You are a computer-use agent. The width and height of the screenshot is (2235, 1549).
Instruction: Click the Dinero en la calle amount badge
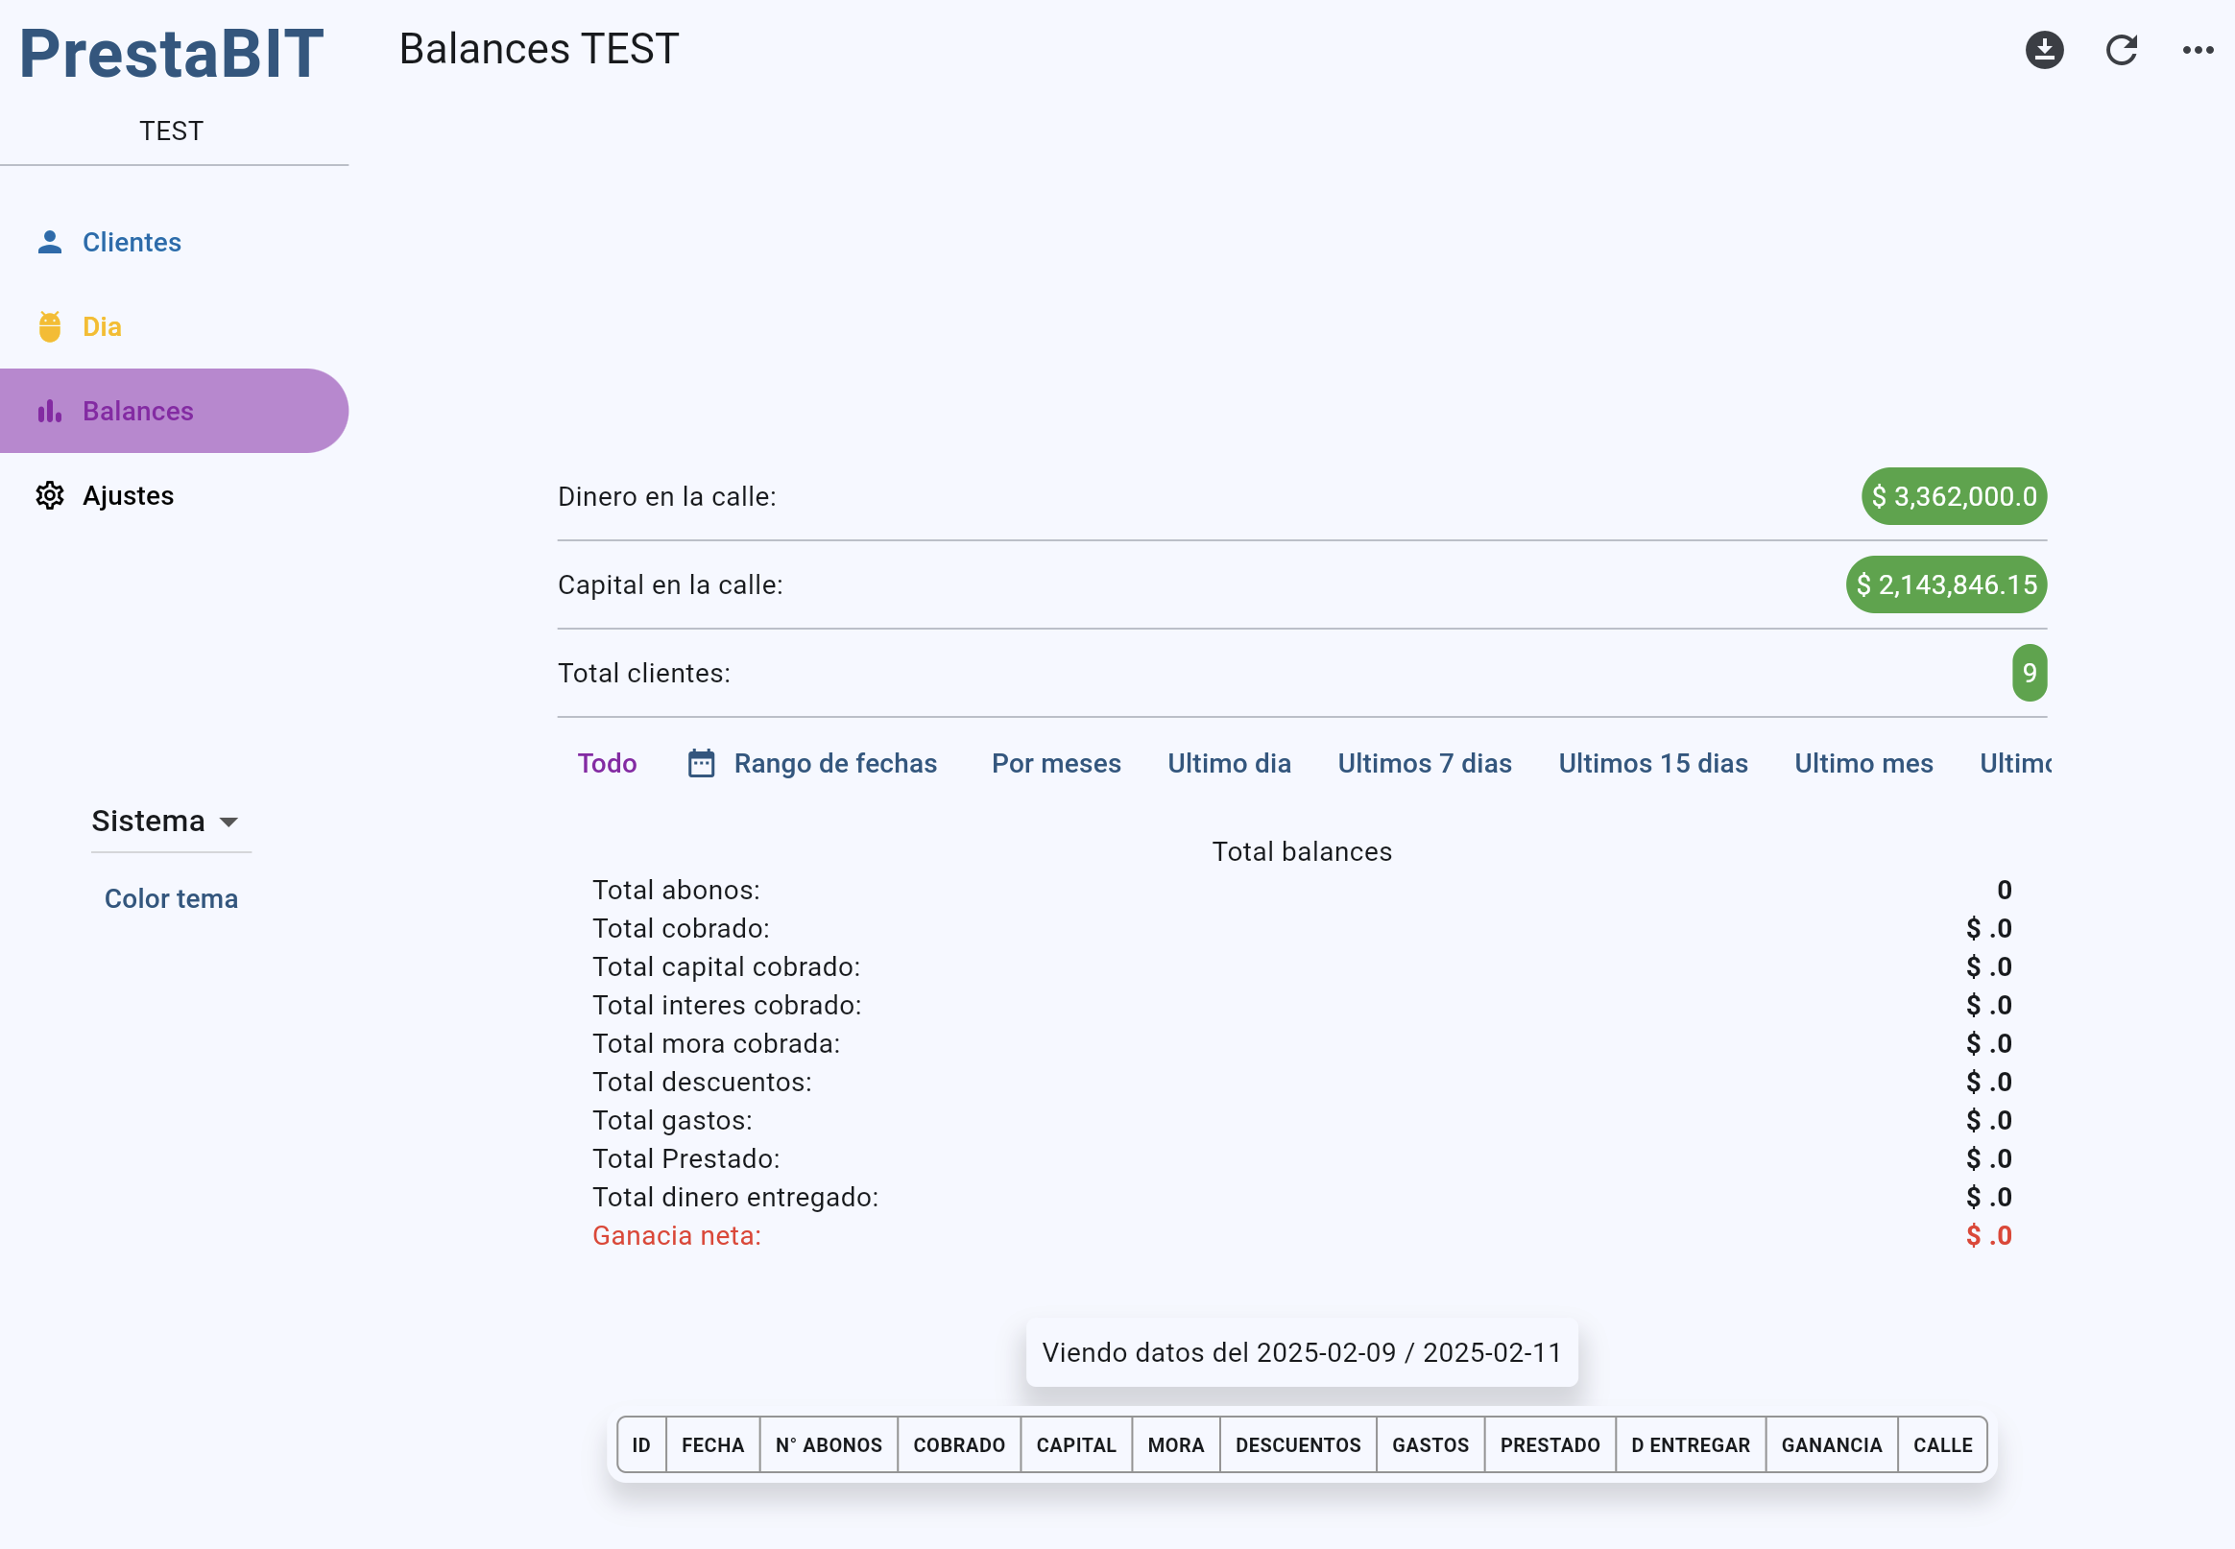pyautogui.click(x=1953, y=496)
